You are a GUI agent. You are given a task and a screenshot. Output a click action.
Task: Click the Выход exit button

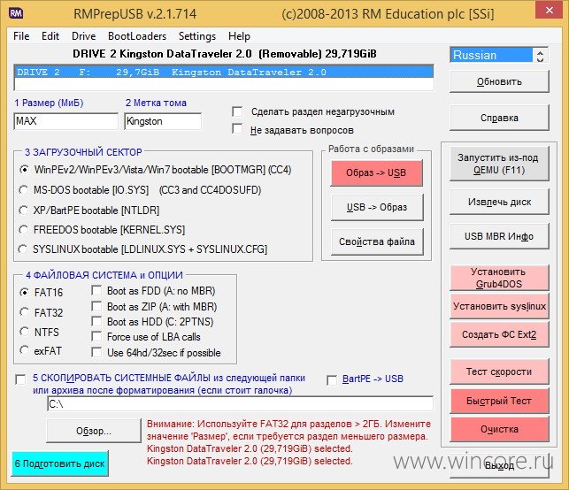click(x=499, y=466)
